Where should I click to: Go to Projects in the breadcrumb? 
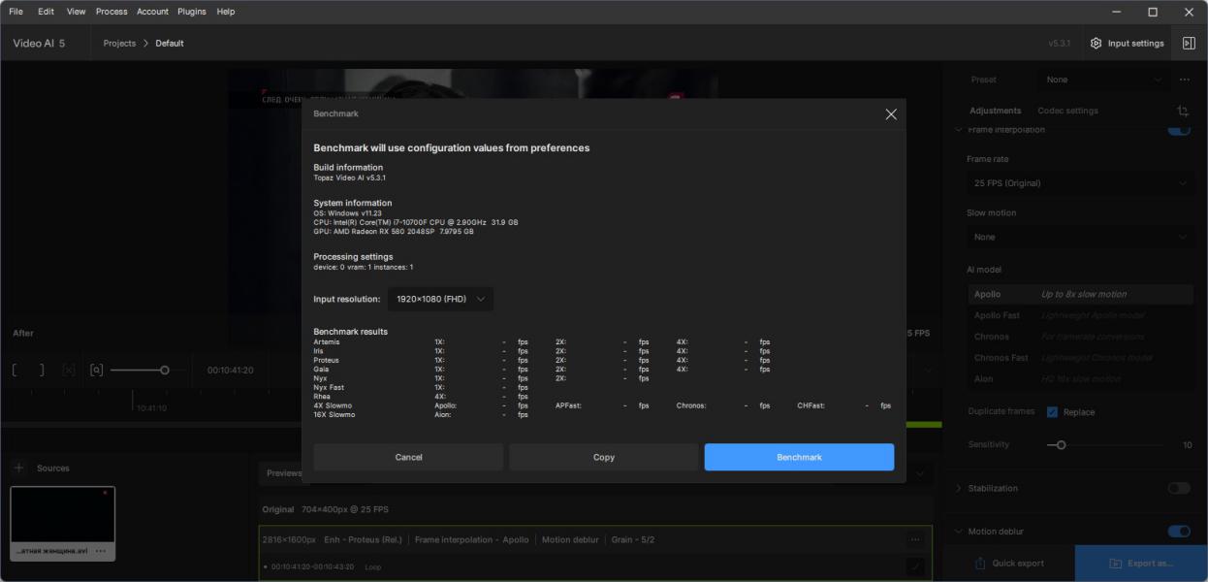119,44
